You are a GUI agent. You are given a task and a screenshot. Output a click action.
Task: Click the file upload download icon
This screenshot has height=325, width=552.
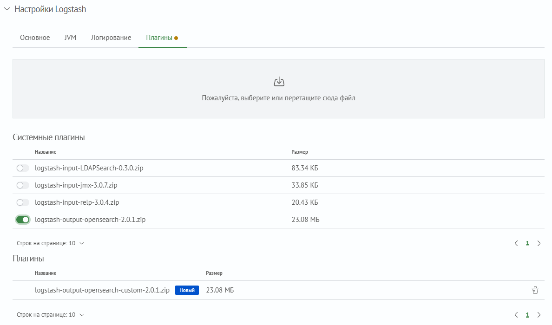(x=279, y=80)
